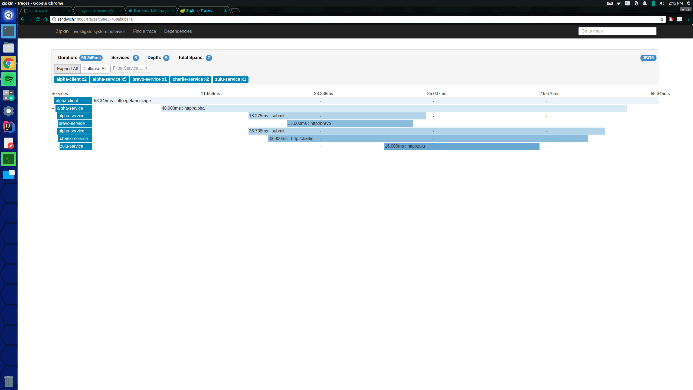The height and width of the screenshot is (390, 693).
Task: Collapse the charlie-service span row
Action: coord(56,139)
